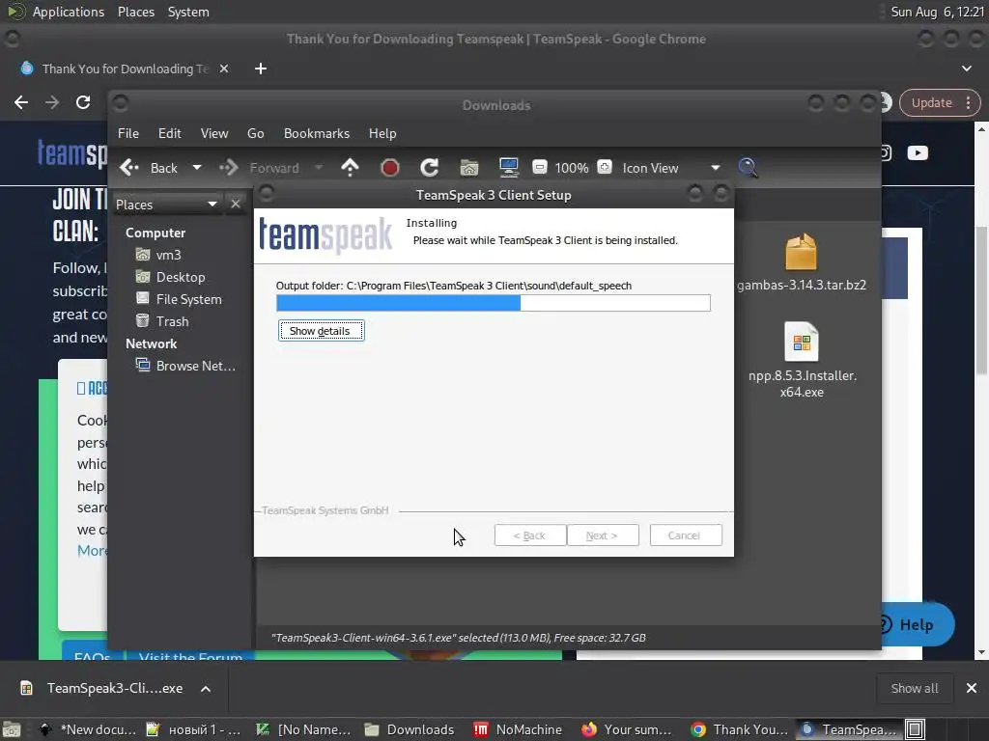The width and height of the screenshot is (989, 741).
Task: Click Next button in TeamSpeak setup
Action: (x=603, y=535)
